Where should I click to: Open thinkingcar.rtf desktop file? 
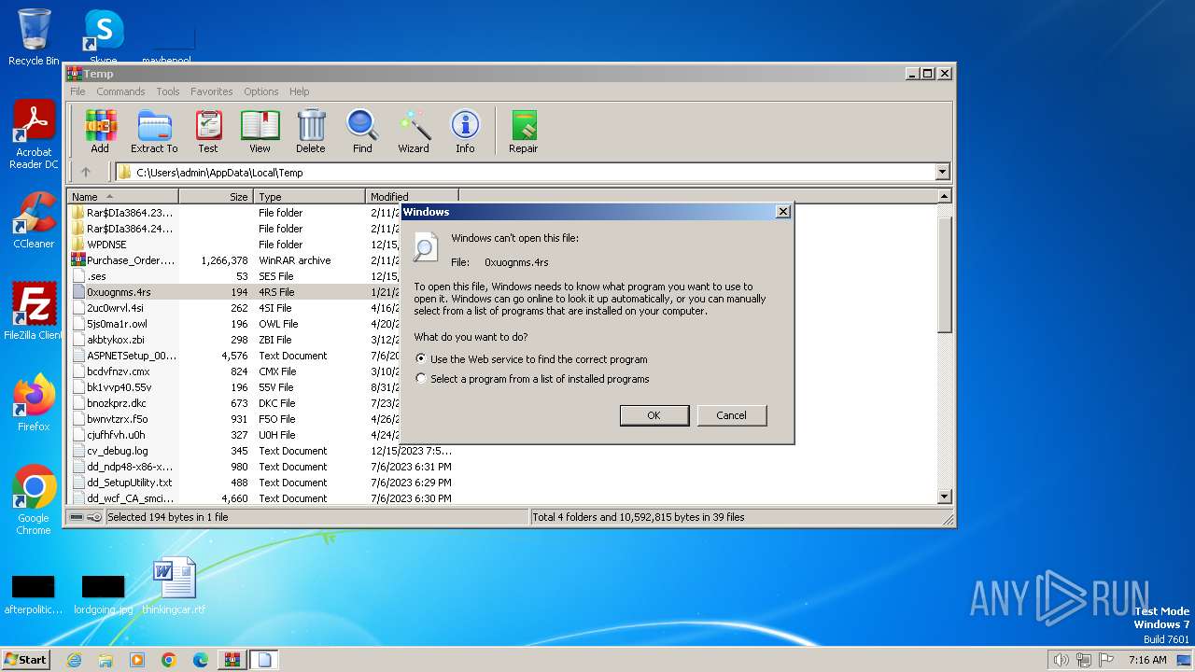tap(174, 586)
